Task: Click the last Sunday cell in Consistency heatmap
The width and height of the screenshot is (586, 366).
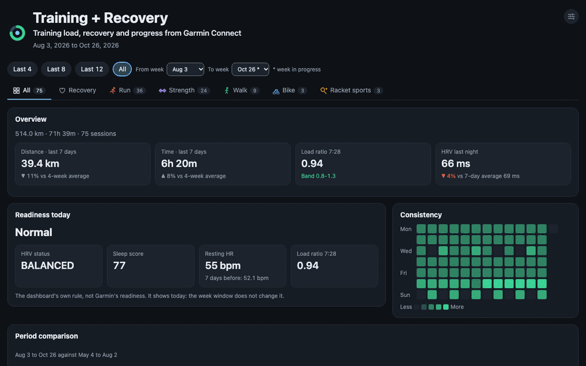Action: click(x=542, y=295)
